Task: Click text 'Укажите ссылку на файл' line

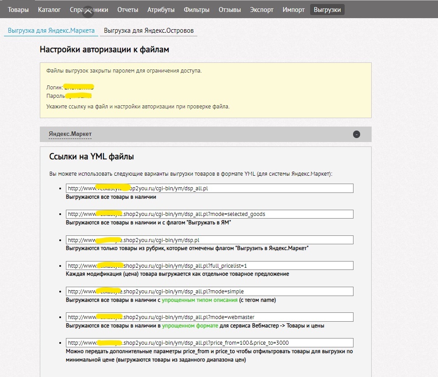Action: 138,107
